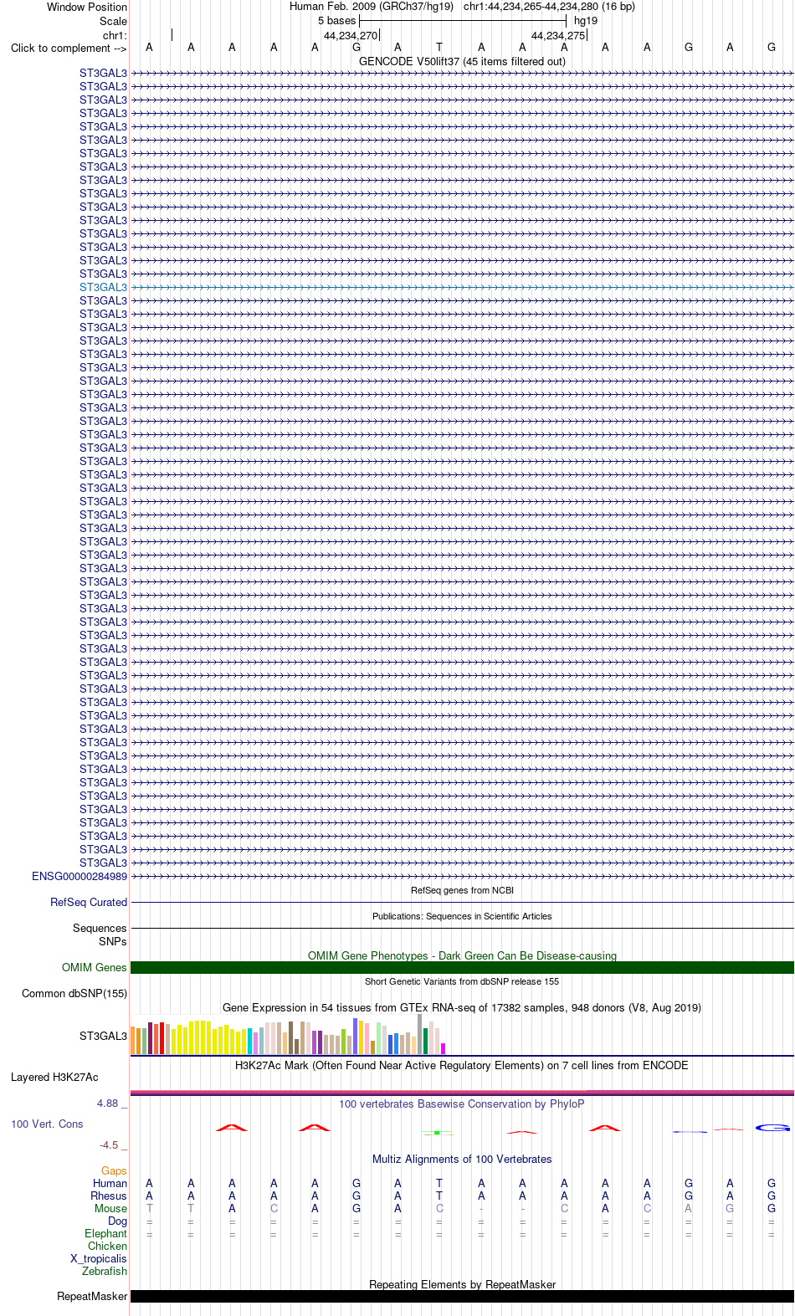Open the ENSG00000284989 gene label
795x1316 pixels.
click(x=79, y=876)
